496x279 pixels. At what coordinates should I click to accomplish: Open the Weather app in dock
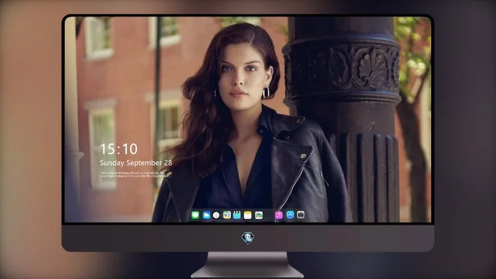[206, 215]
